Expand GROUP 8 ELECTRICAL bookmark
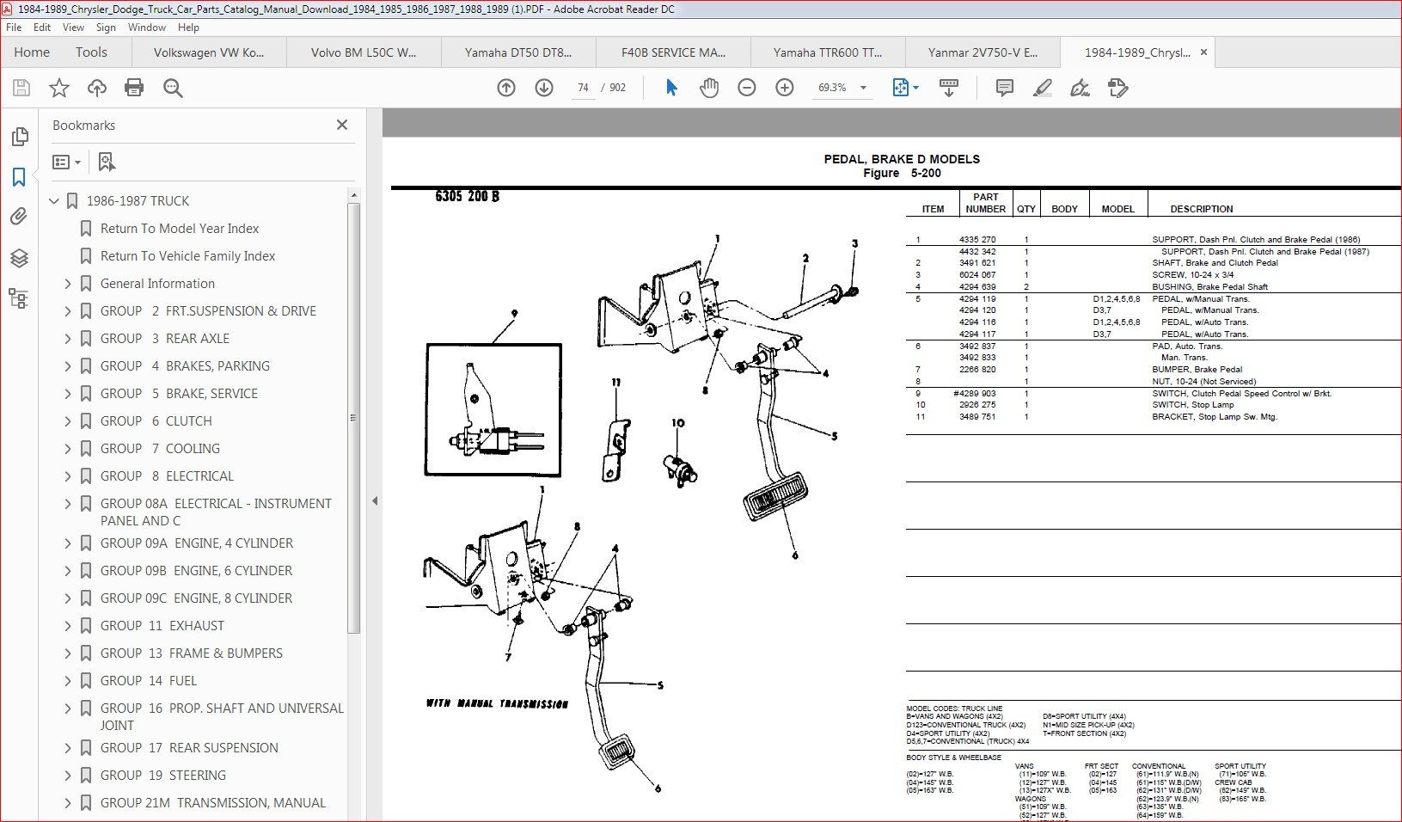This screenshot has width=1402, height=822. tap(68, 476)
